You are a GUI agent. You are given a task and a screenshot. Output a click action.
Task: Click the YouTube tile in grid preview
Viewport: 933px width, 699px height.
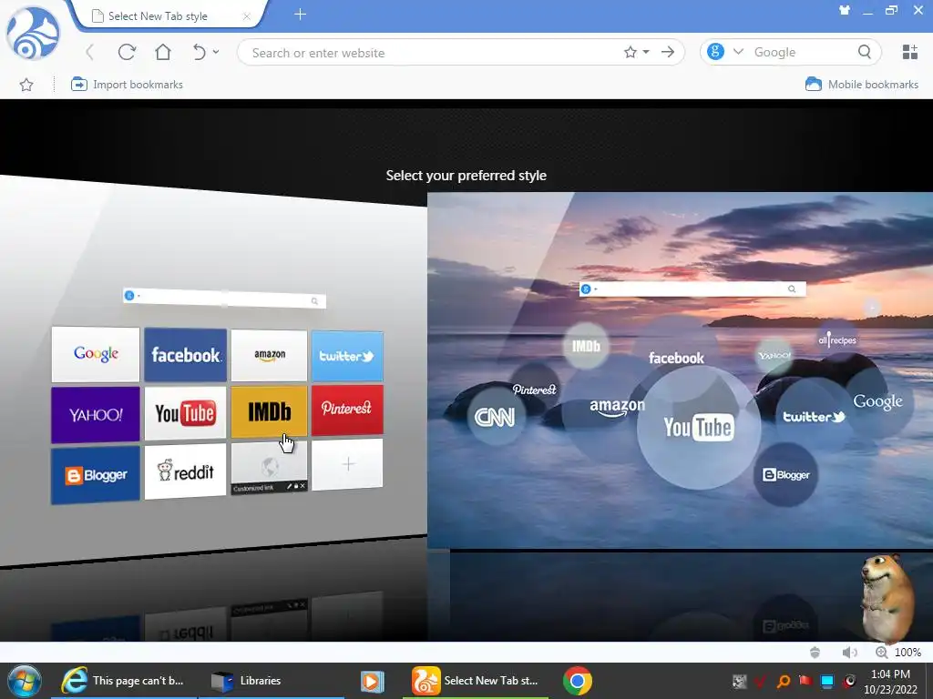pos(186,413)
